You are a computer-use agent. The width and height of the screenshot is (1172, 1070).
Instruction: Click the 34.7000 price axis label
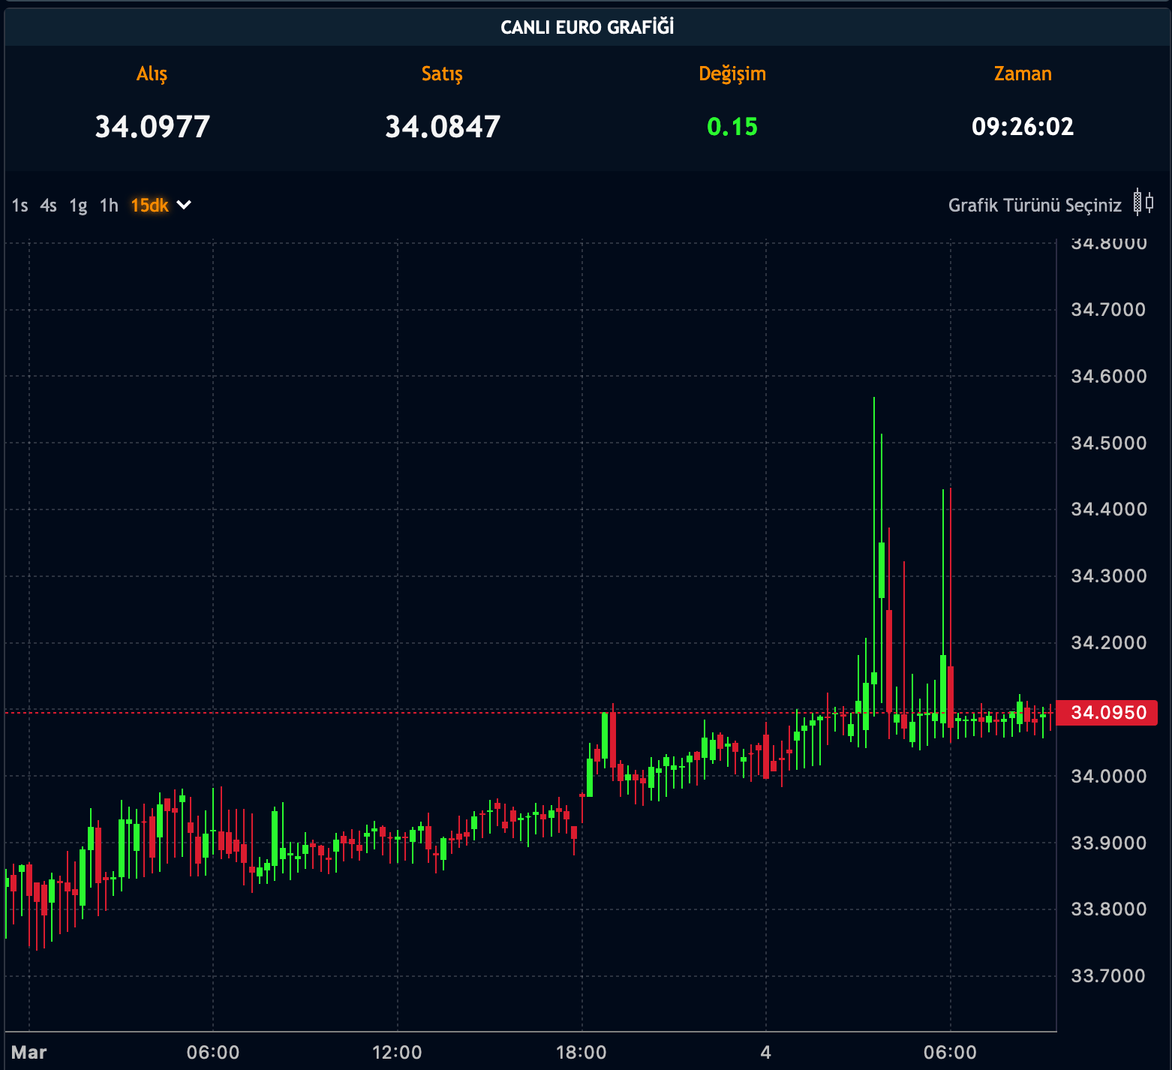pos(1108,309)
